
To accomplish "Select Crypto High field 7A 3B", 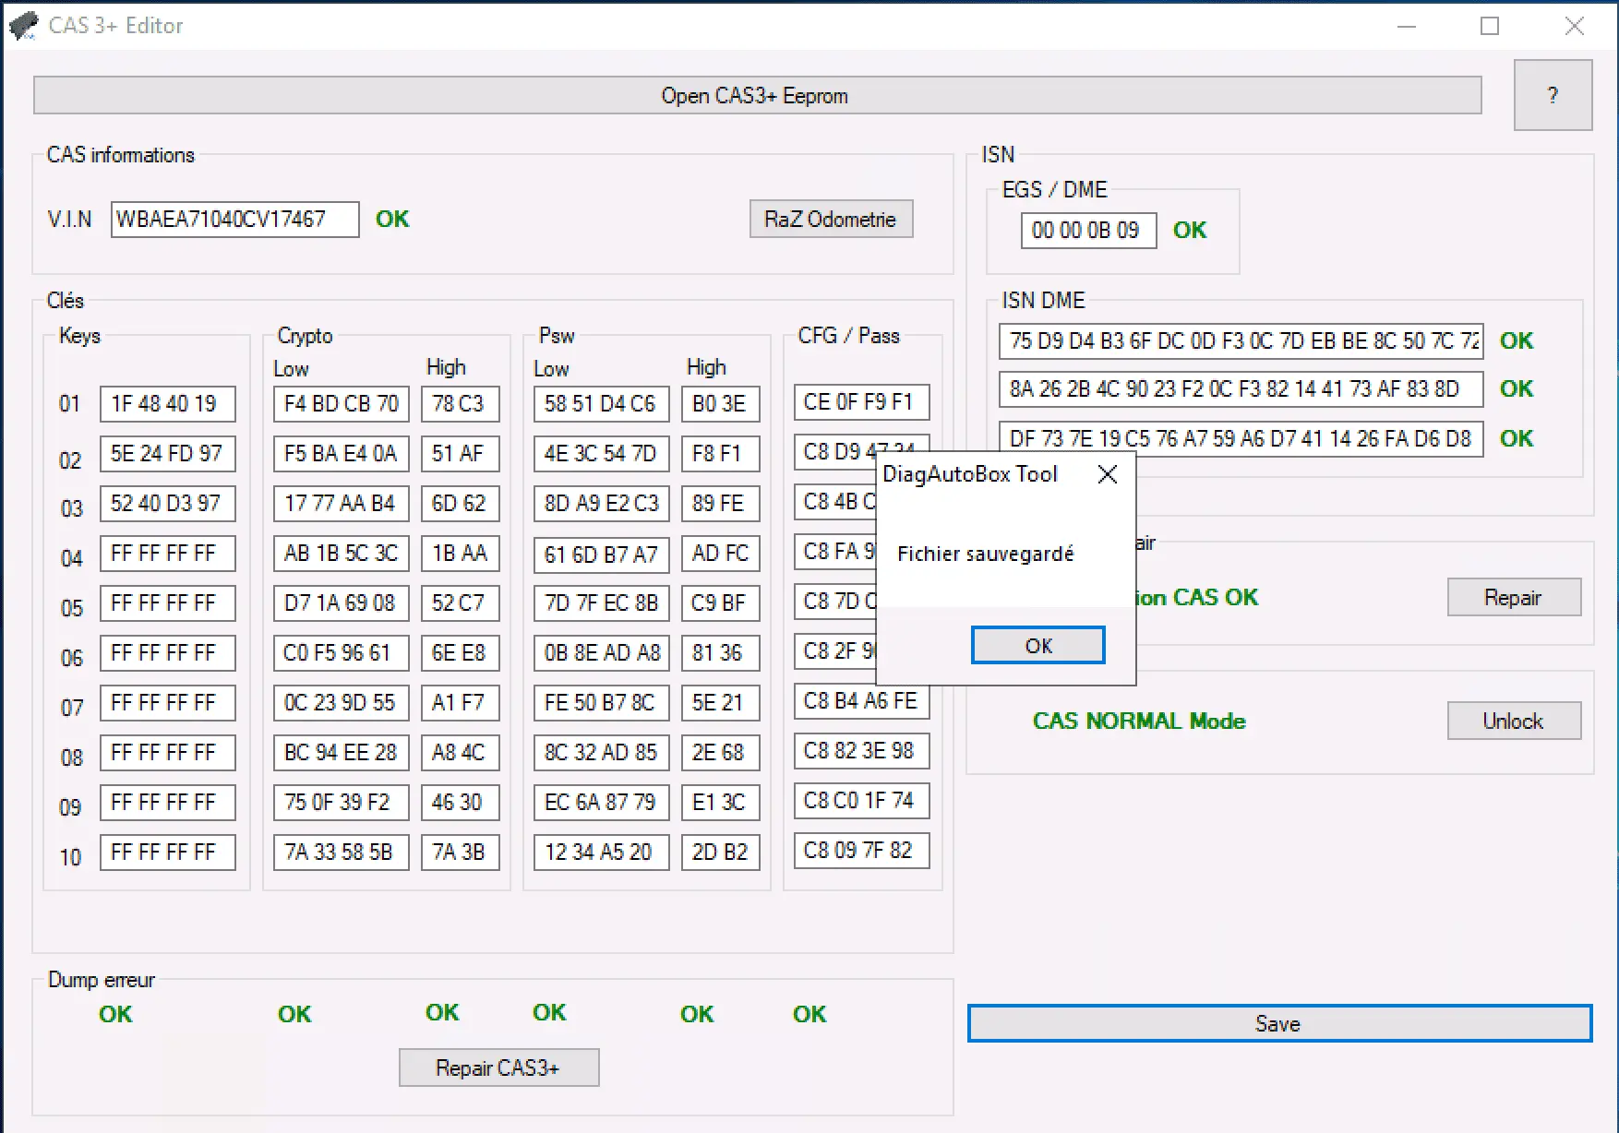I will tap(460, 852).
